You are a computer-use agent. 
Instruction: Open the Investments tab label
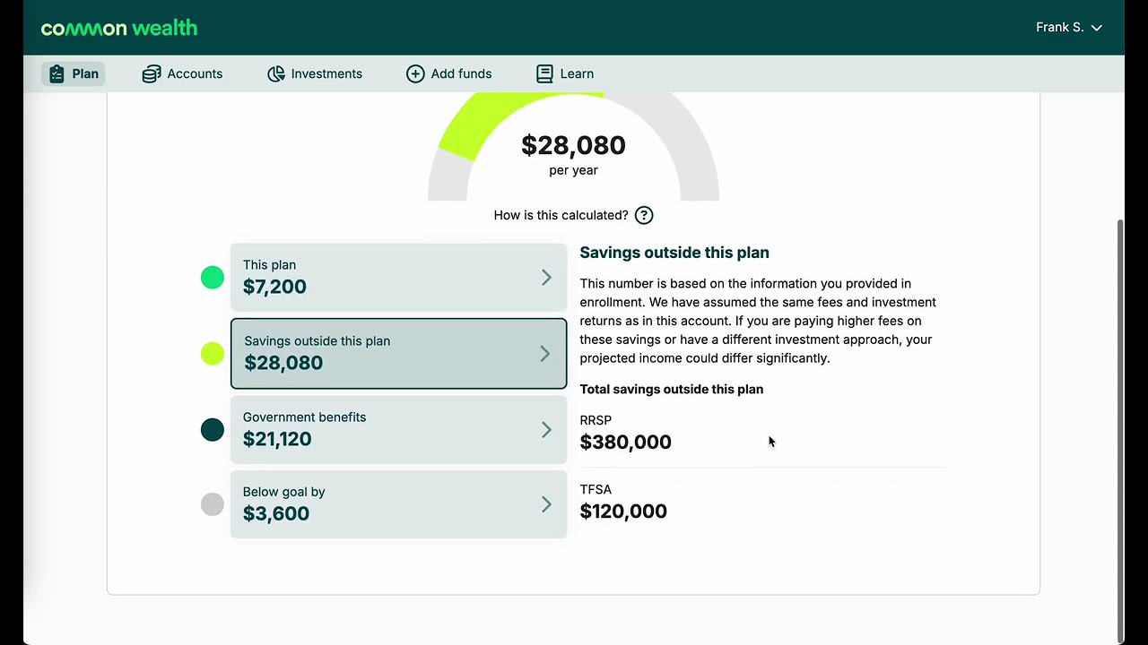326,73
